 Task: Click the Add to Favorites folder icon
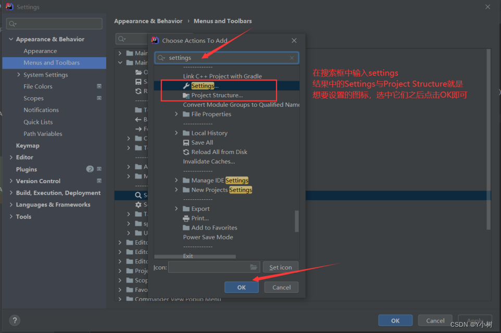coord(186,228)
